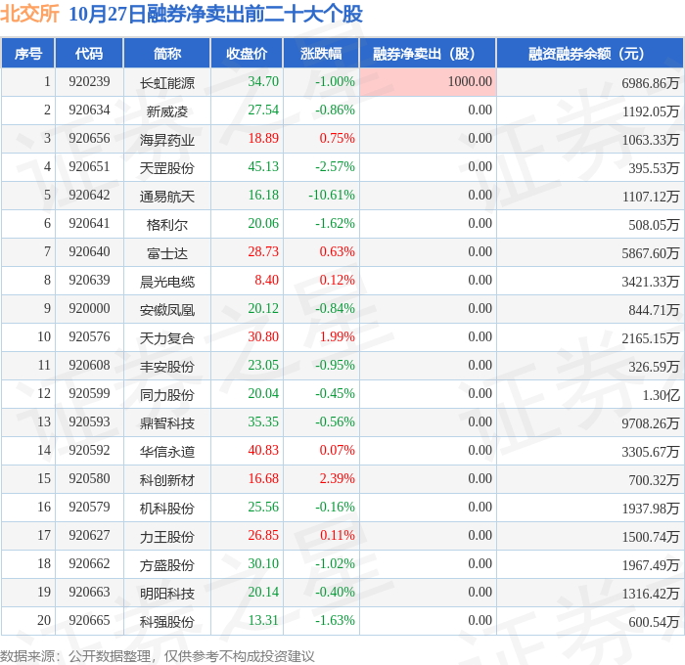Select the stock name 方盛股份

[x=167, y=565]
